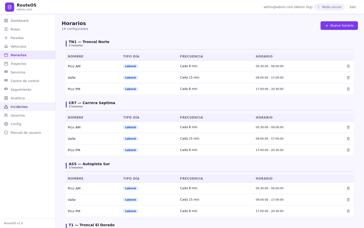Click trash icon for TN1 Valle row
Viewport: 364px width, 228px height.
348,78
